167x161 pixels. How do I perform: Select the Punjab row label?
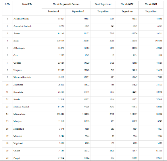click(17, 158)
